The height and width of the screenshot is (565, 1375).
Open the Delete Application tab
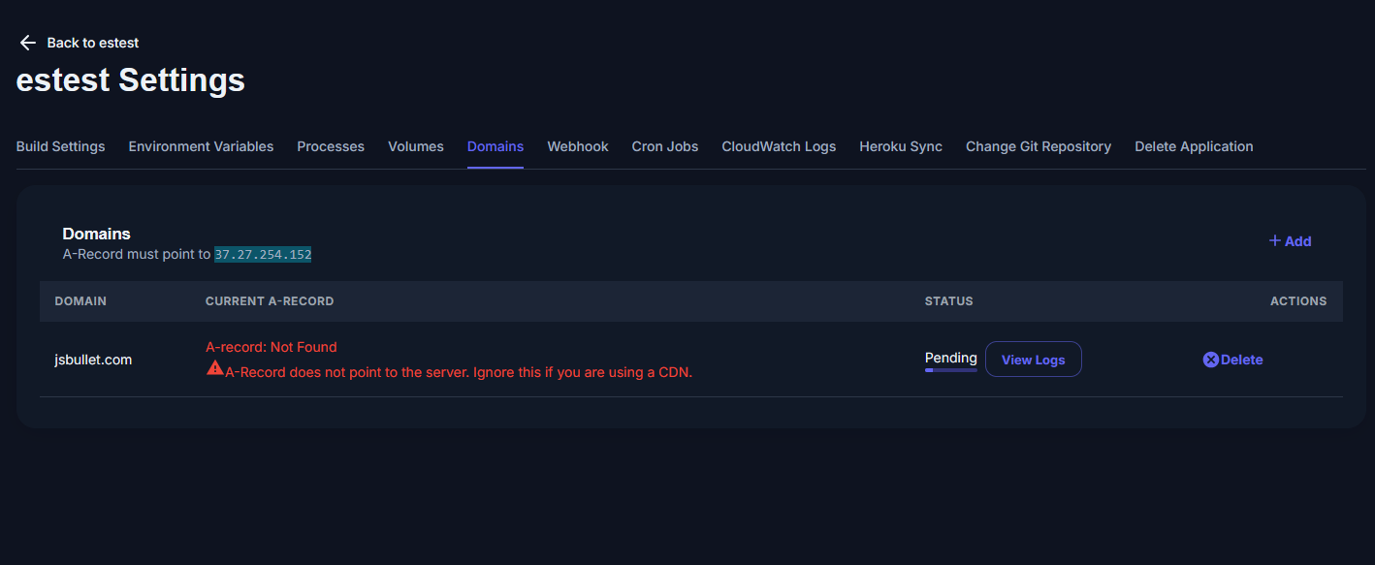(x=1194, y=146)
